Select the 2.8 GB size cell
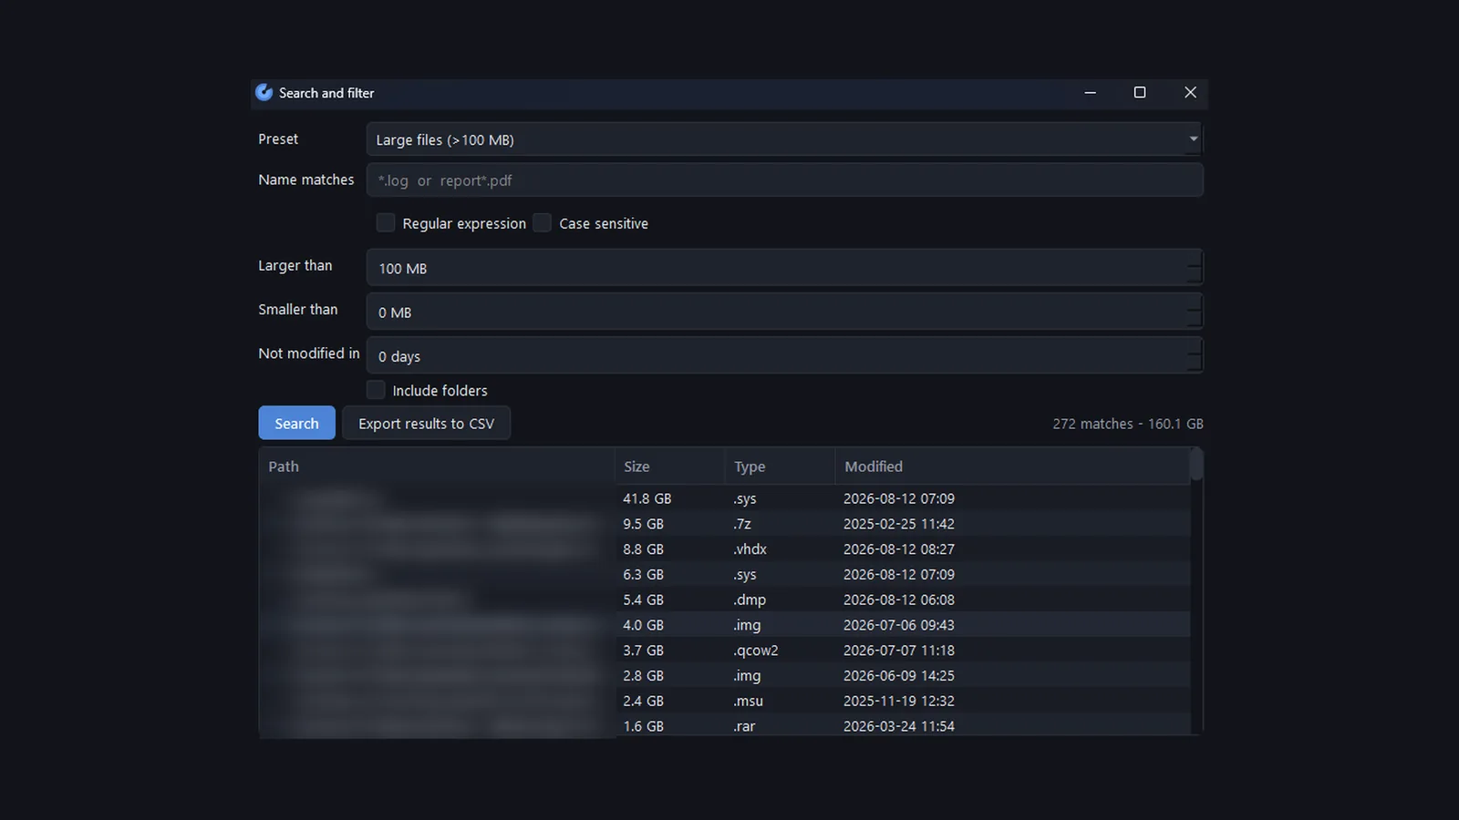Image resolution: width=1459 pixels, height=820 pixels. (644, 676)
